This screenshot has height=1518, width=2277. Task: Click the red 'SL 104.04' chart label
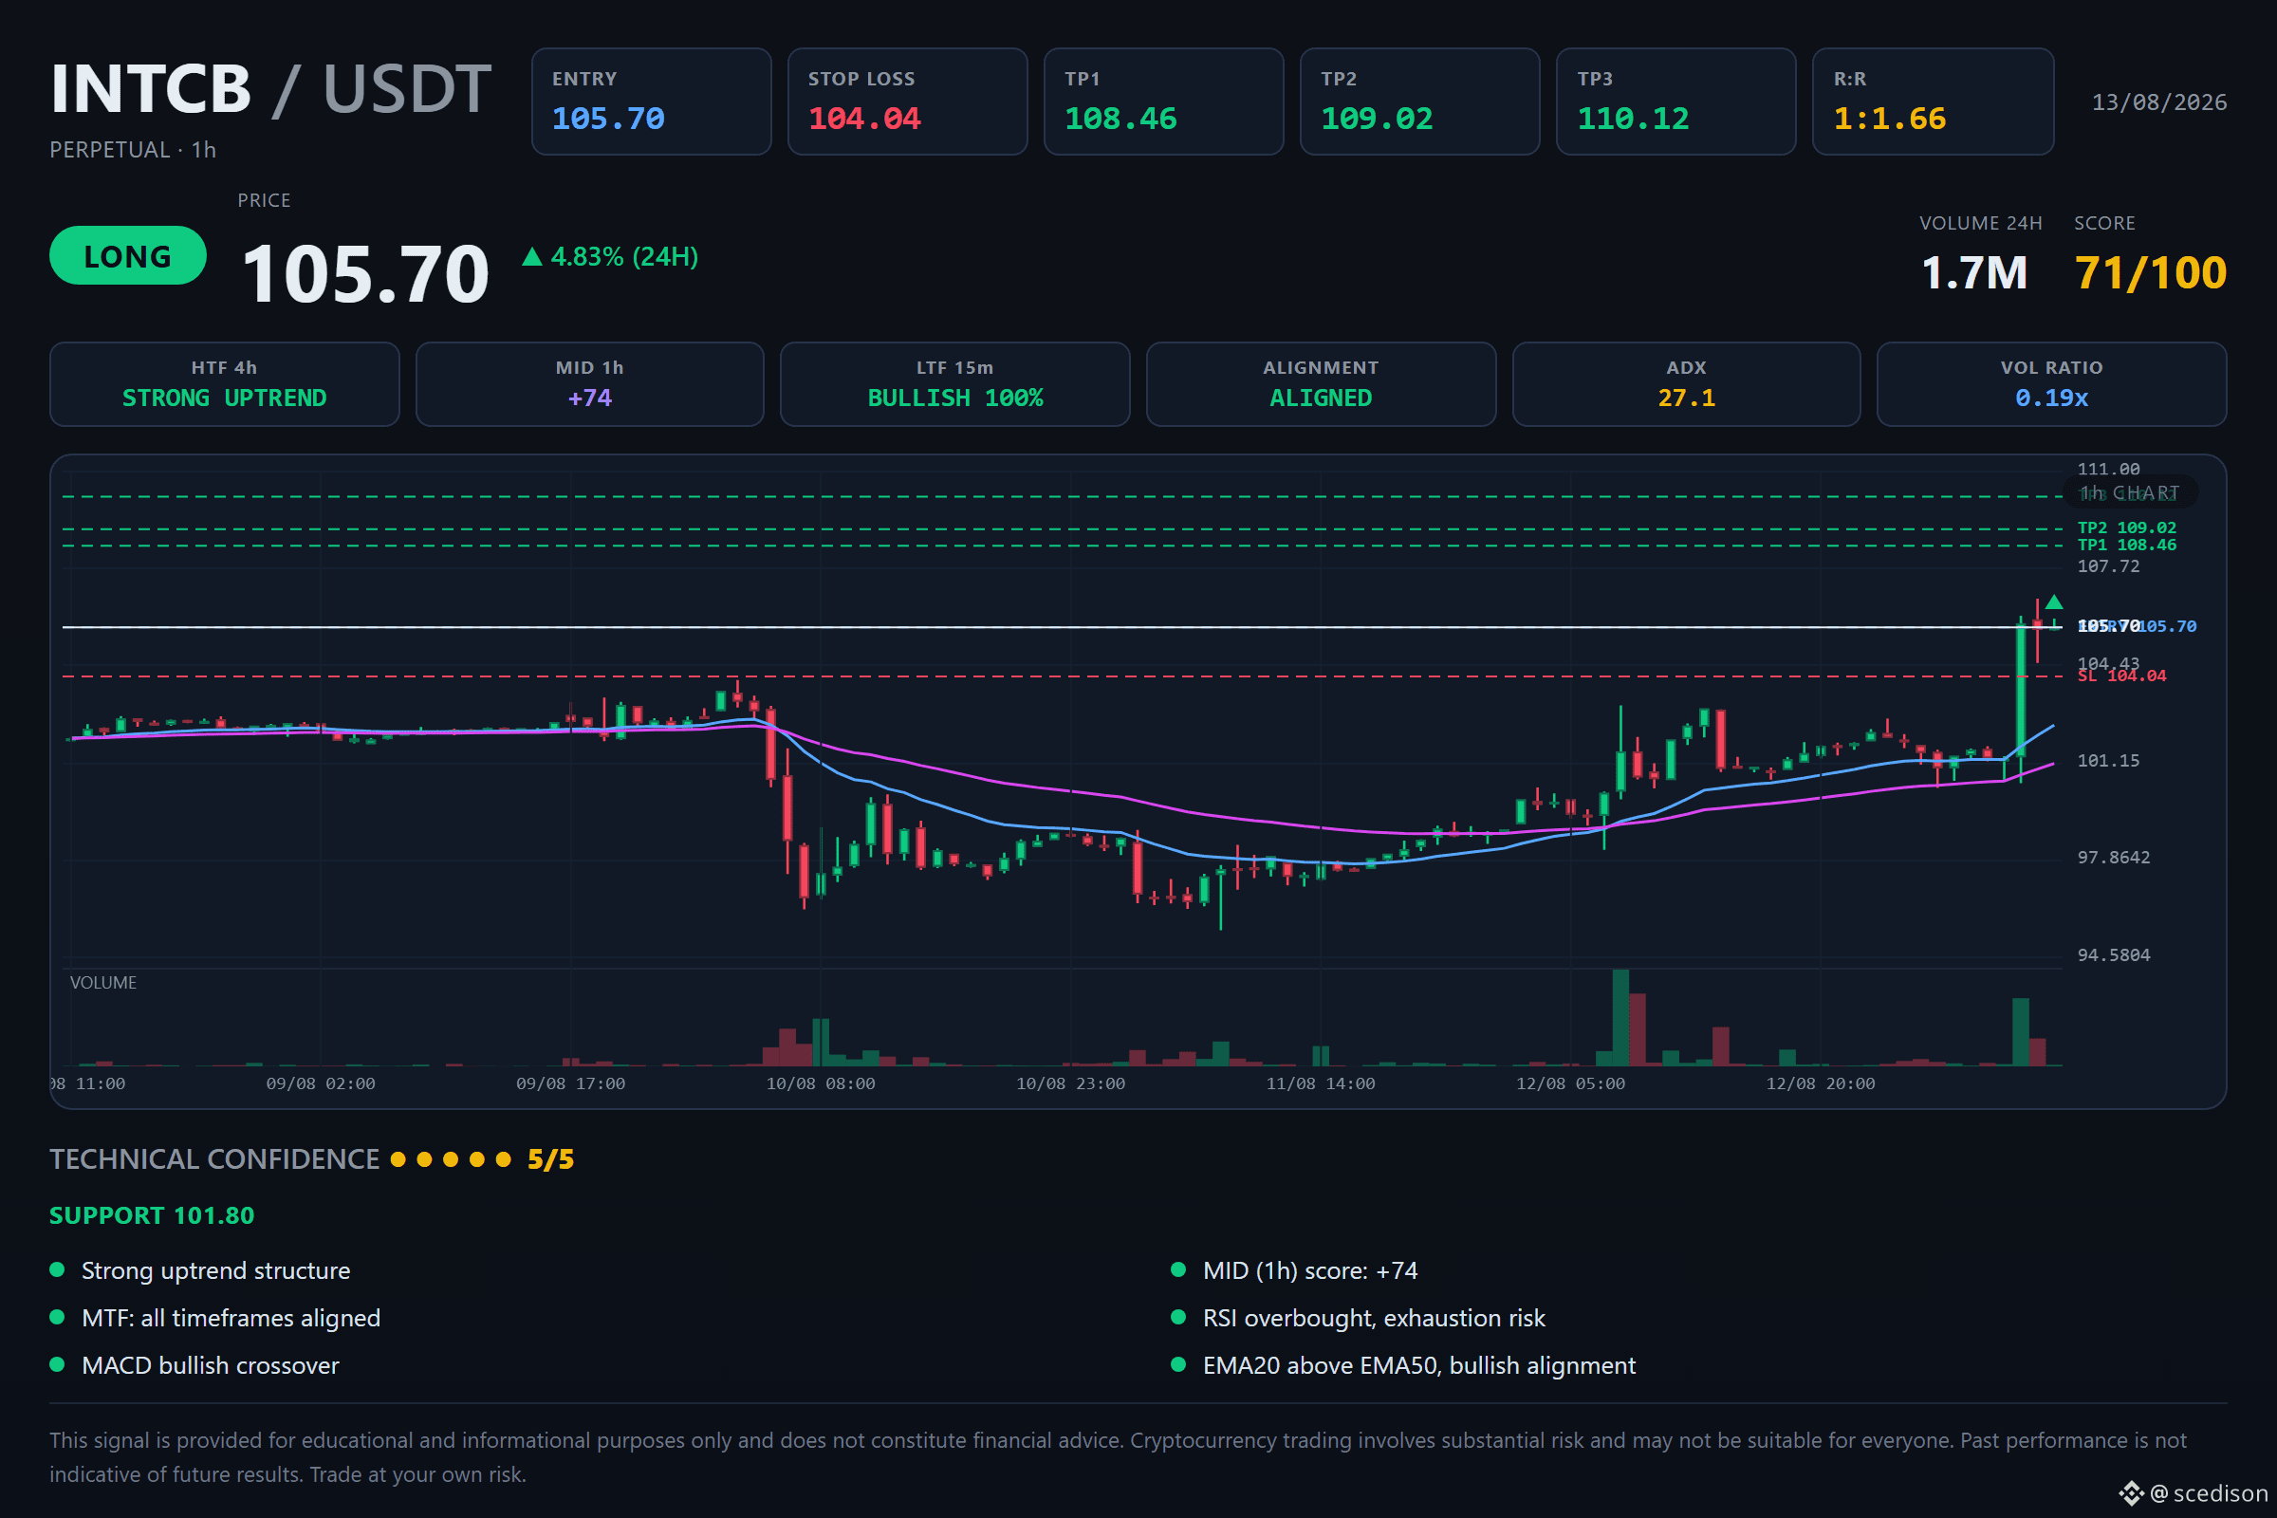[2122, 676]
